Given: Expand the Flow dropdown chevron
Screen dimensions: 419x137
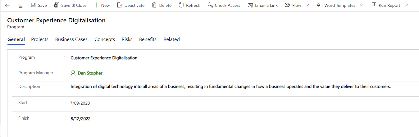Looking at the screenshot, I should coord(307,5).
